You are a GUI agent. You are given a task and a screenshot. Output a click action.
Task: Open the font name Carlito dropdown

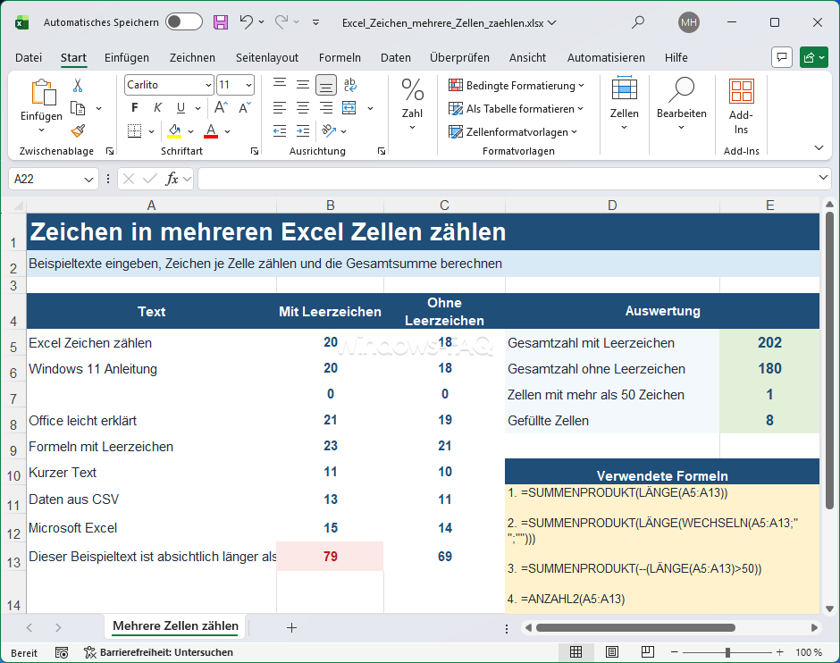pyautogui.click(x=208, y=85)
